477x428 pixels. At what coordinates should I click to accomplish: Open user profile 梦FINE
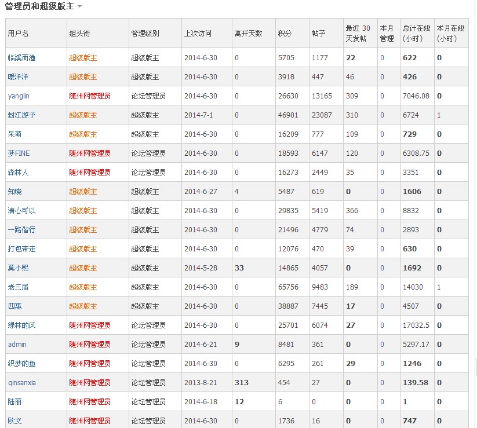click(19, 153)
